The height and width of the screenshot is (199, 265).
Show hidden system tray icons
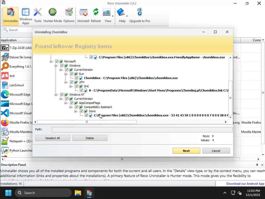coord(225,193)
